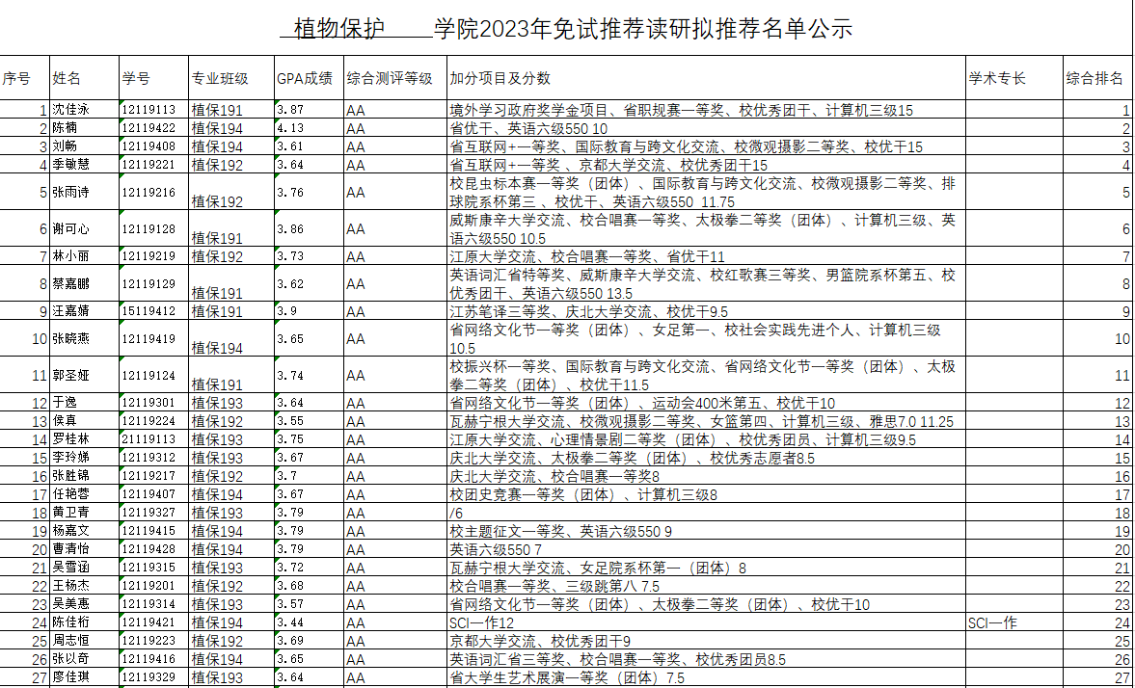Select the 综合测评等级 header cell
The width and height of the screenshot is (1135, 688).
[394, 78]
